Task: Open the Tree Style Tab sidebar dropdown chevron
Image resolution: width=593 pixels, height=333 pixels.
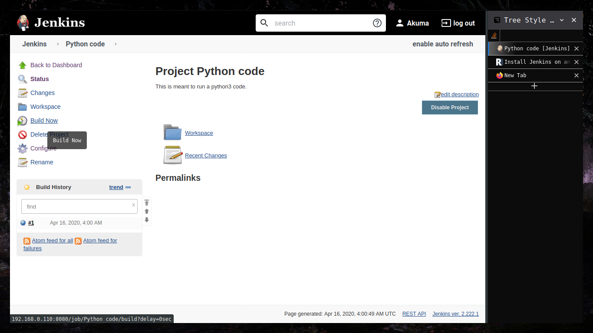Action: 561,20
